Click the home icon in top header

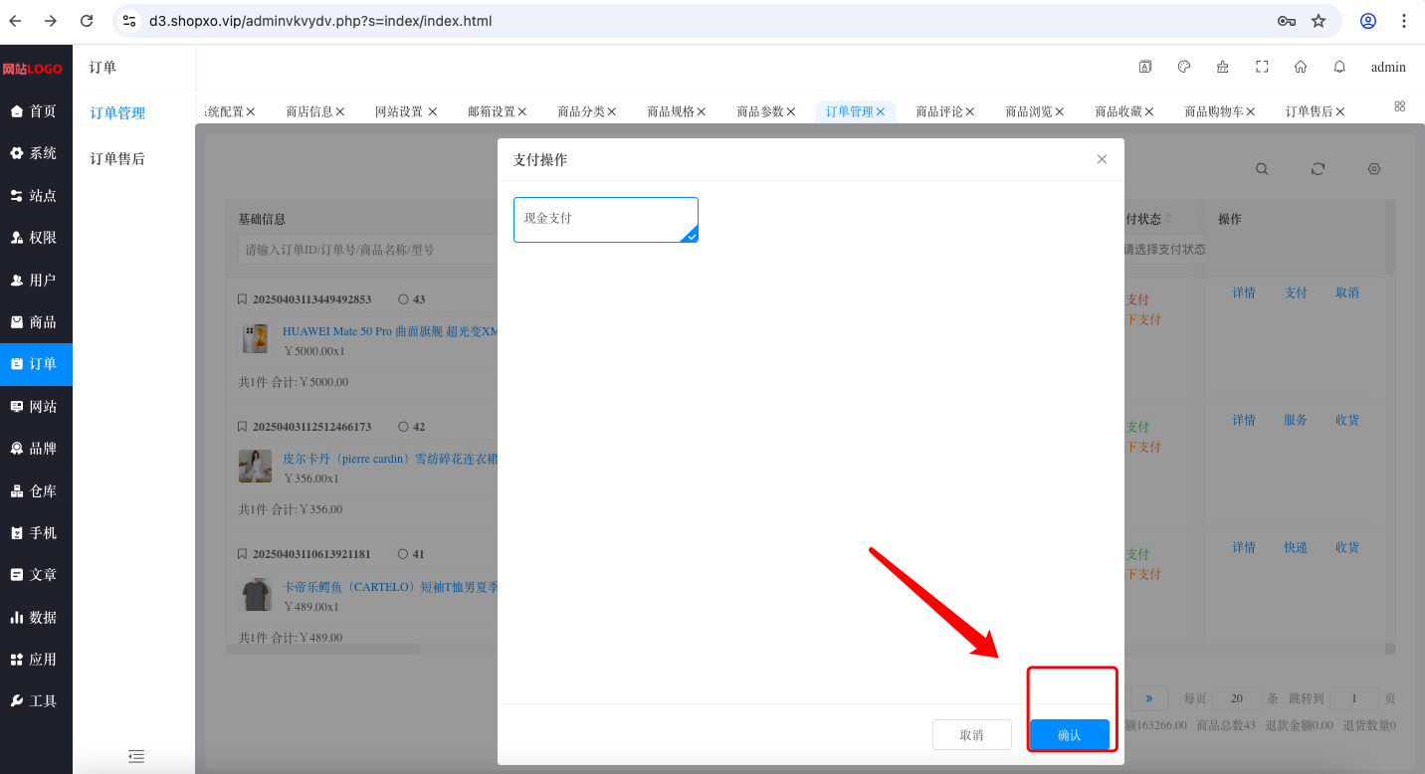coord(1301,67)
